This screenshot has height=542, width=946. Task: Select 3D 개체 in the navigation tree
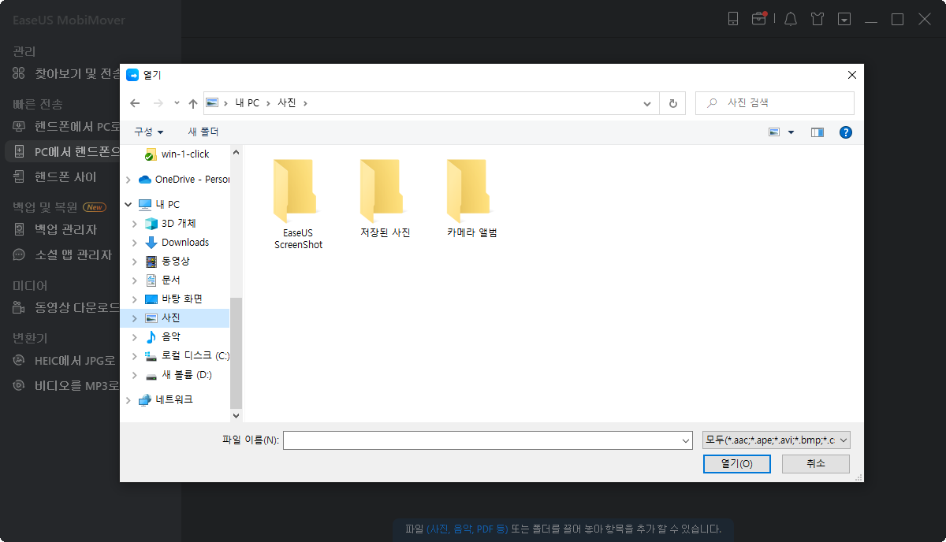(x=170, y=223)
